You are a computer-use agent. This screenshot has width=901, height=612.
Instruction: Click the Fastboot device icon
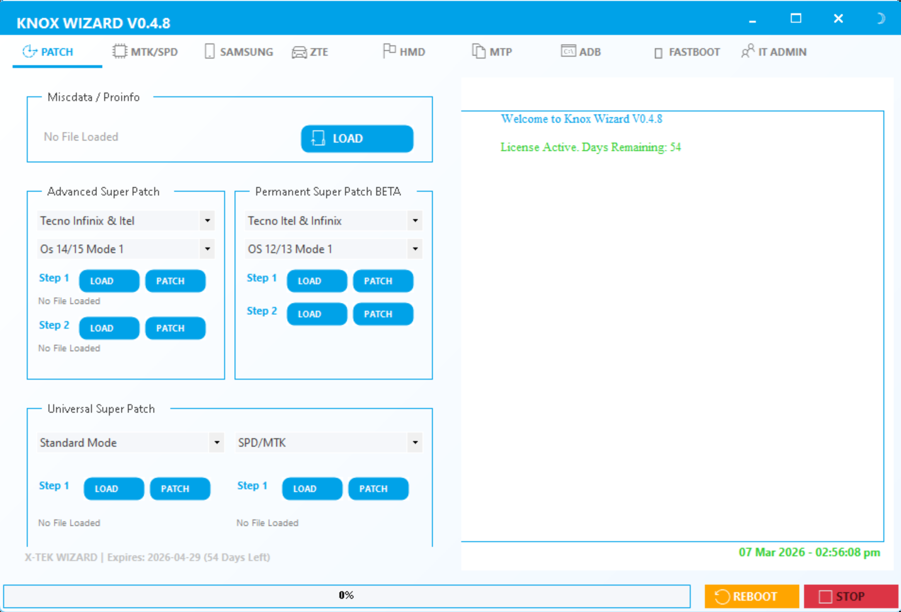[658, 53]
